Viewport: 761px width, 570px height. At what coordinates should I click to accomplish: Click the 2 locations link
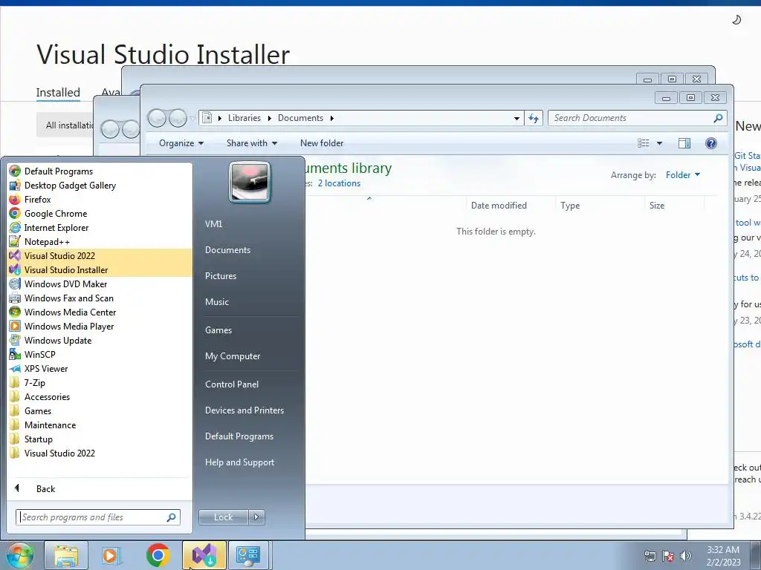[339, 183]
